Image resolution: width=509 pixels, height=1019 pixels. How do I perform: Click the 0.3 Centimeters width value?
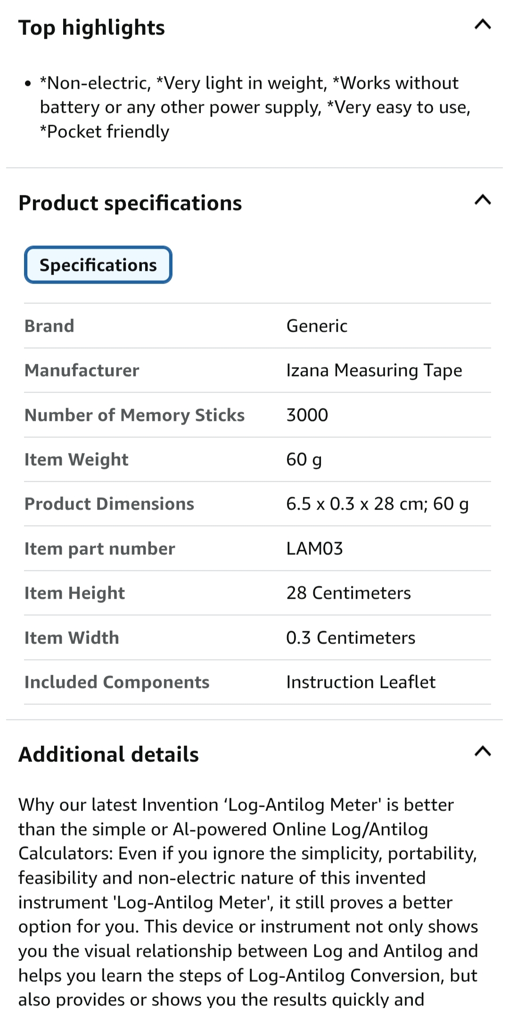pos(351,638)
